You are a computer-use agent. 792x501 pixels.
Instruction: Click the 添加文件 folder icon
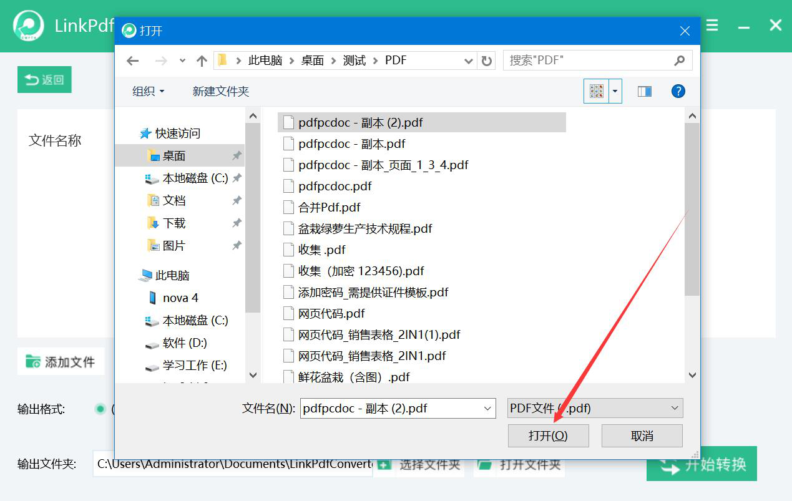point(33,361)
